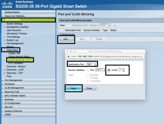Click the Status column header
This screenshot has width=164, height=124.
click(113, 30)
